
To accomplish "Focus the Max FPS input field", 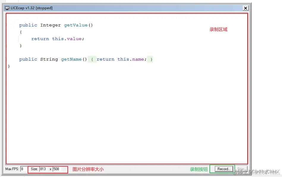I will click(x=24, y=169).
